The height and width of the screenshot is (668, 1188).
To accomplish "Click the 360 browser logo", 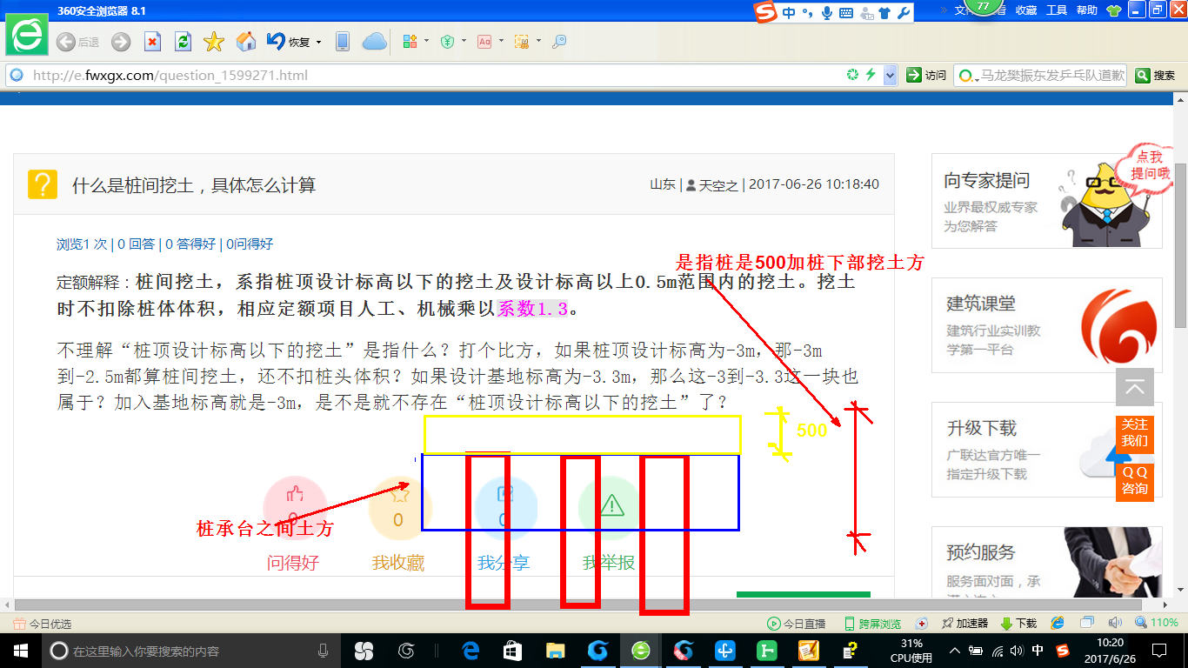I will 28,35.
